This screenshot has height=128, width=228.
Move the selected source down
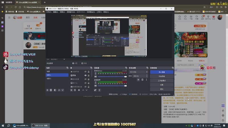point(87,90)
